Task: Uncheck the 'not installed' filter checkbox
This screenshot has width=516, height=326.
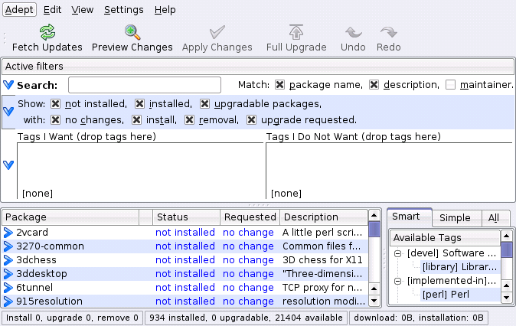Action: point(56,104)
